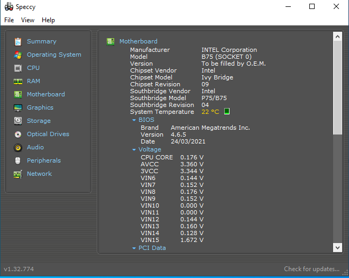This screenshot has height=278, width=349.
Task: Click the VIN10 0.000 V row
Action: point(172,205)
